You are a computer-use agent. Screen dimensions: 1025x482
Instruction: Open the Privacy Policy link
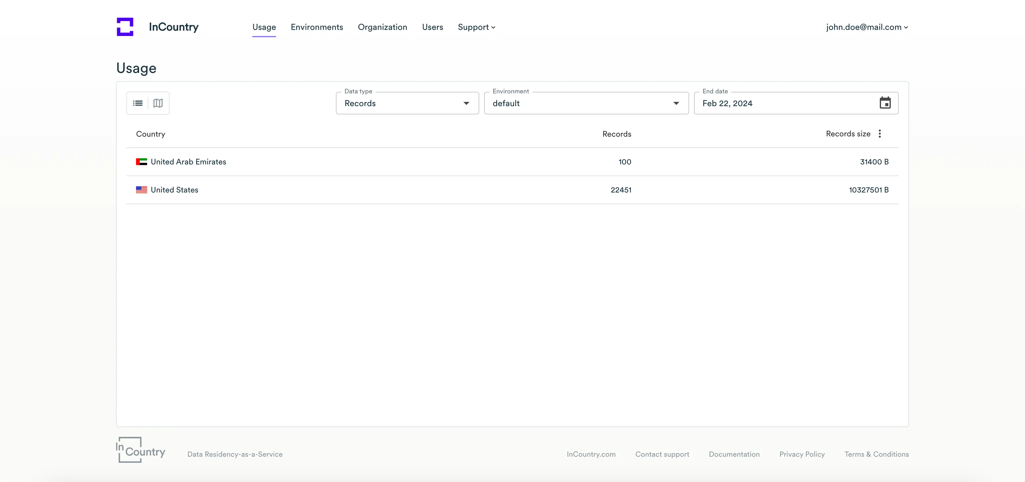801,454
